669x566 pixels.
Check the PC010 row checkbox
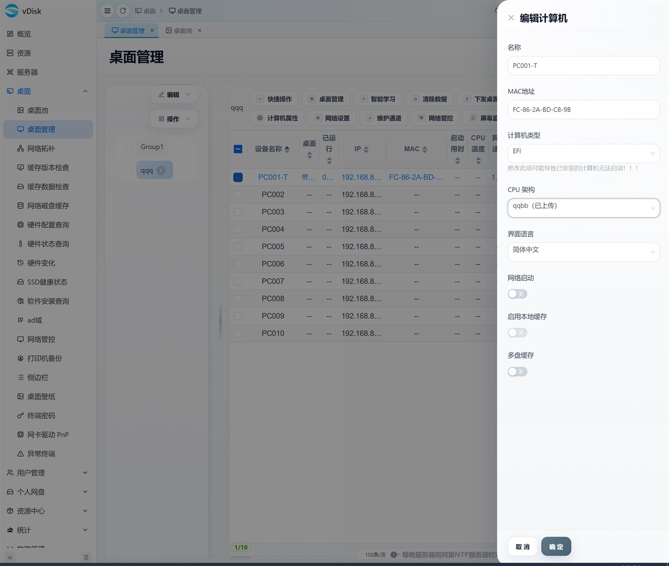coord(238,333)
